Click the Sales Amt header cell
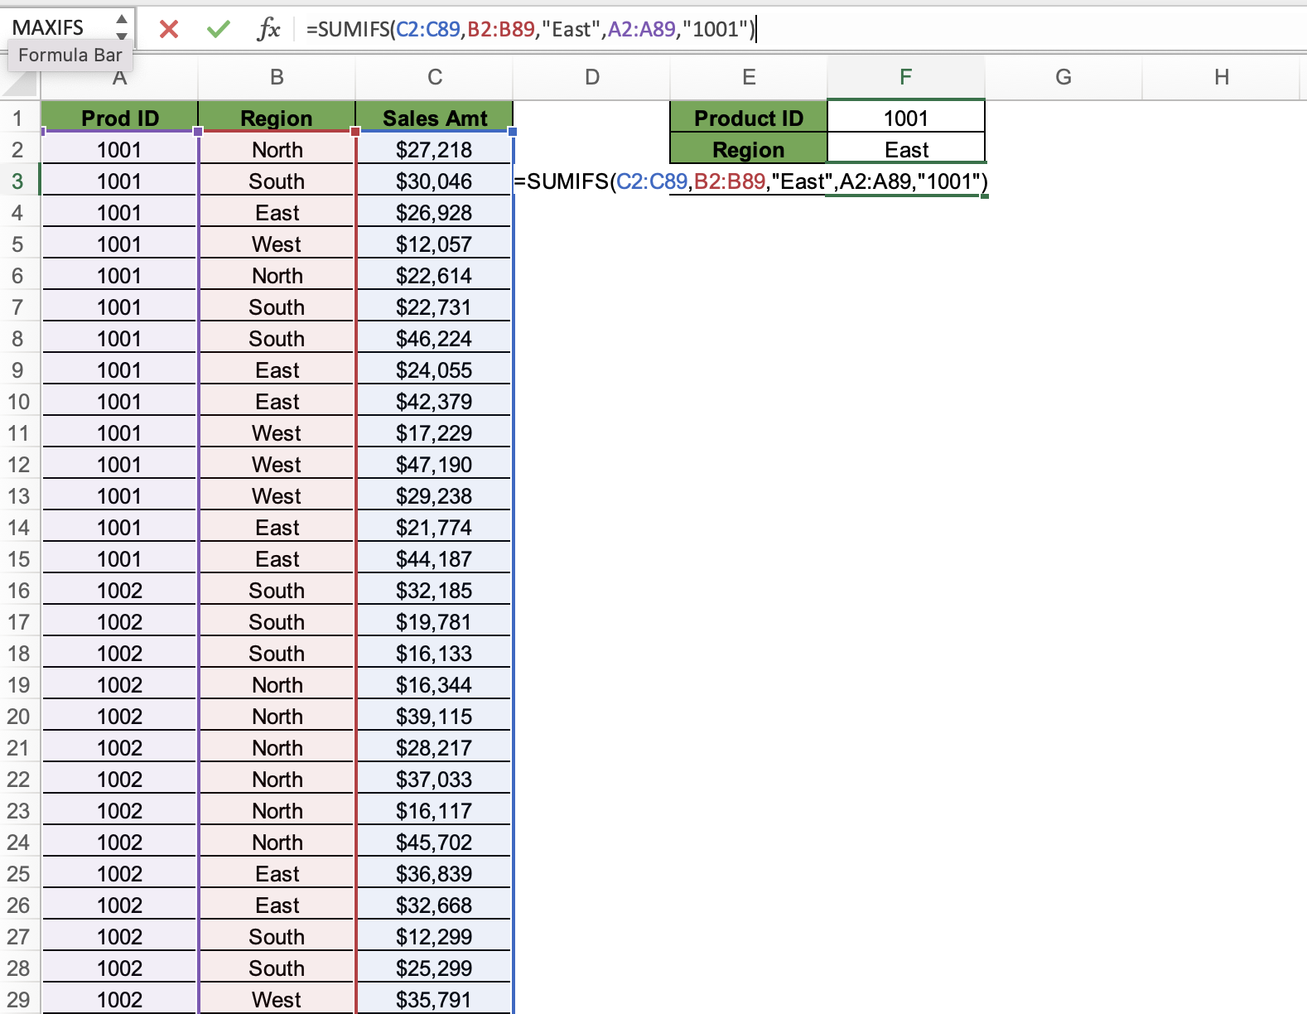This screenshot has height=1014, width=1307. tap(434, 118)
